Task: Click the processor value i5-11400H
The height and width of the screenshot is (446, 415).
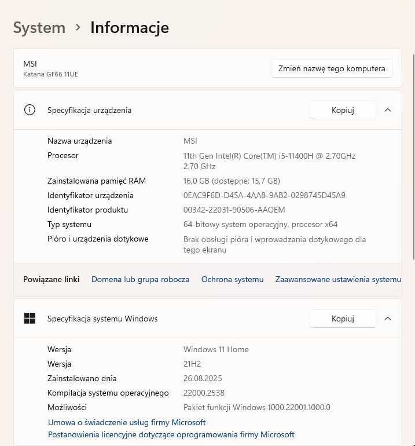Action: pyautogui.click(x=269, y=161)
